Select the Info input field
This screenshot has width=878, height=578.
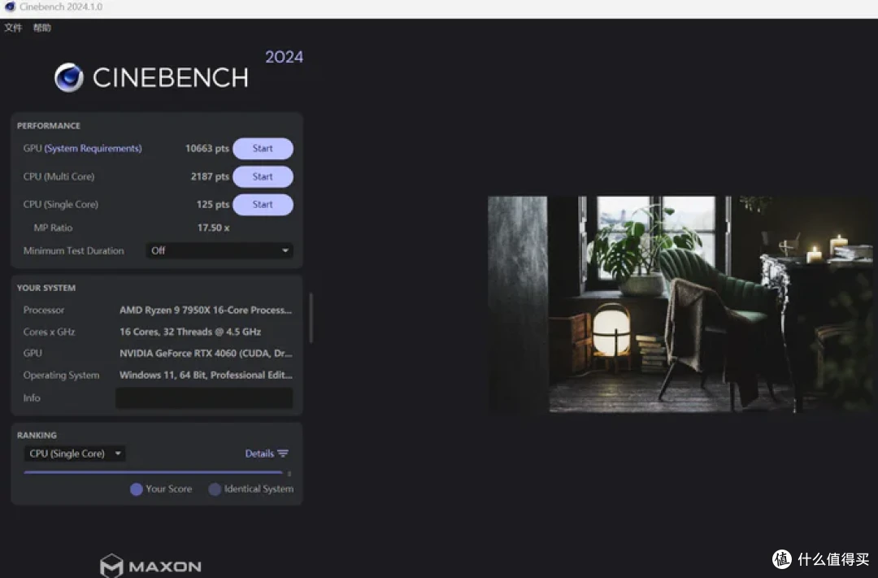(x=204, y=398)
